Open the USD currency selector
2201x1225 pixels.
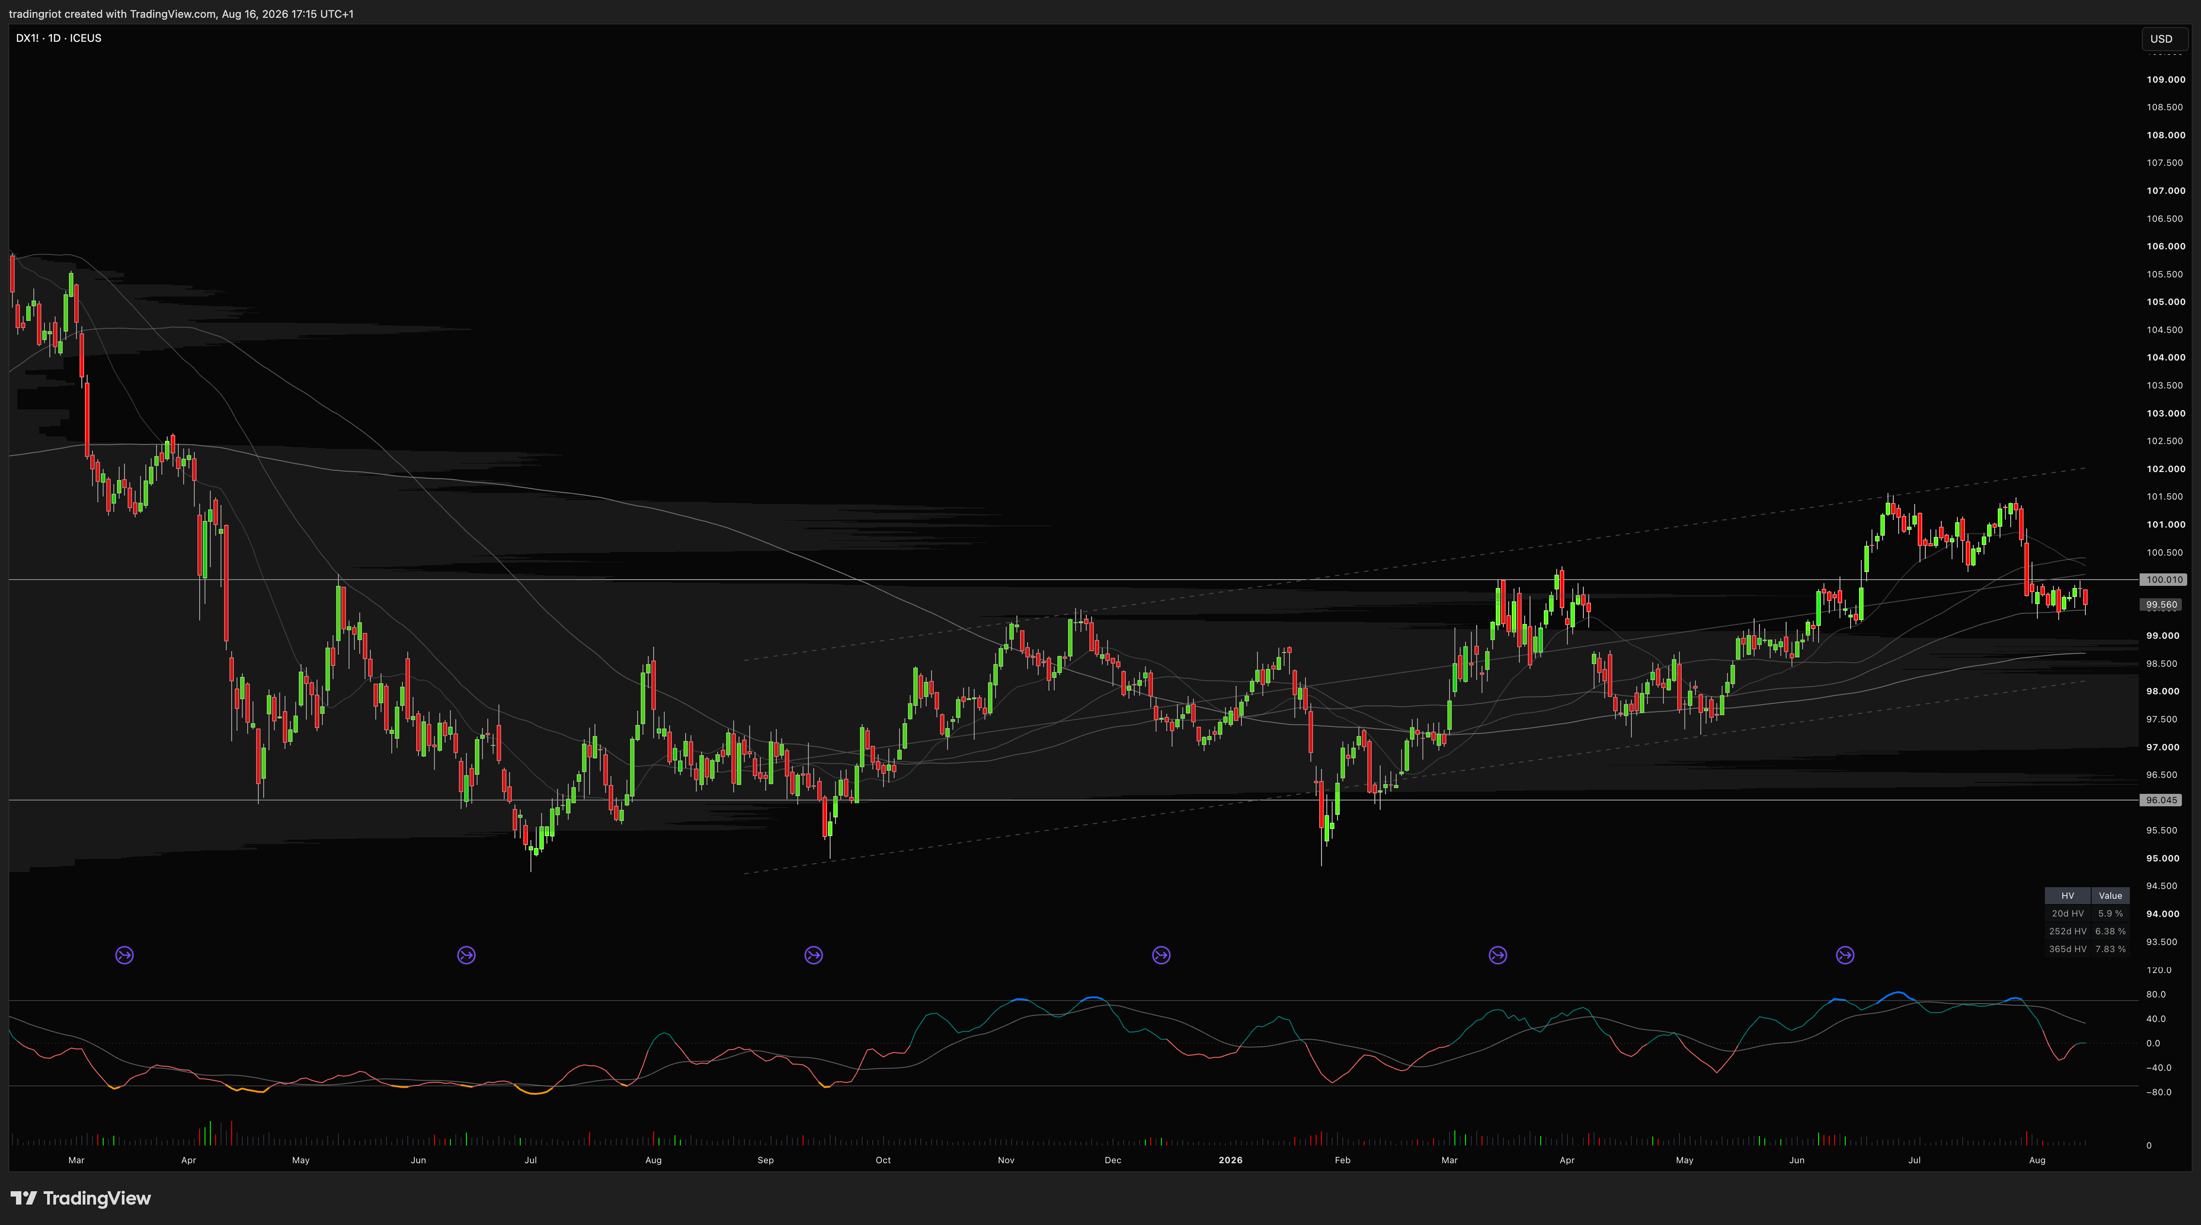pyautogui.click(x=2164, y=38)
